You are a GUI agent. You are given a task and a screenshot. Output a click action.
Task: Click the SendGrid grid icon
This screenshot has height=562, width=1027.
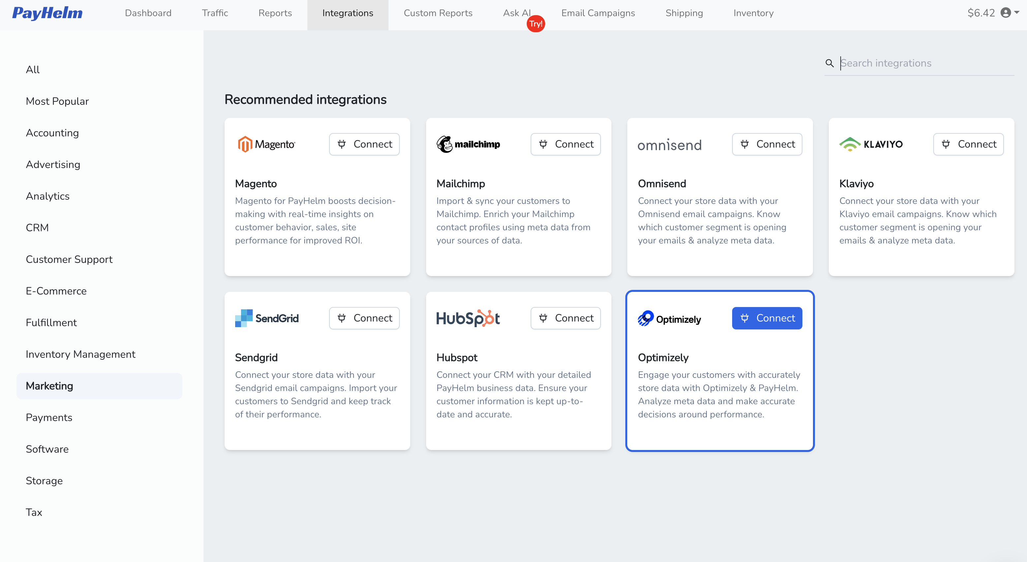click(244, 318)
